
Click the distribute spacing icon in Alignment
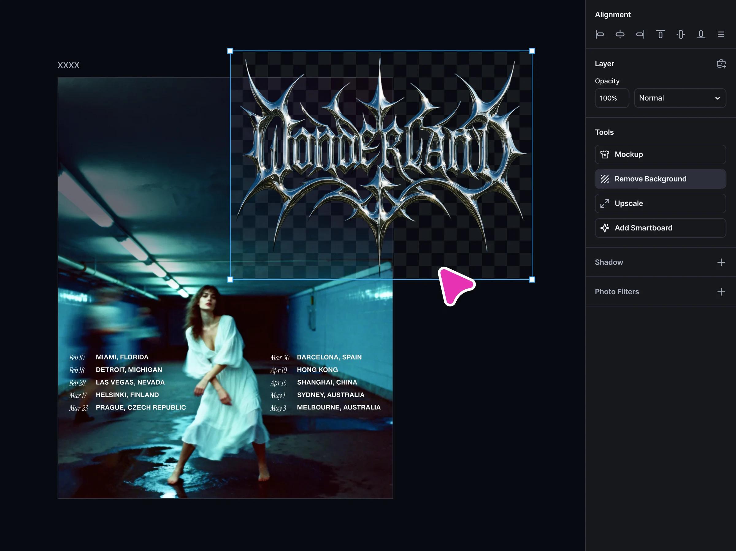tap(721, 34)
